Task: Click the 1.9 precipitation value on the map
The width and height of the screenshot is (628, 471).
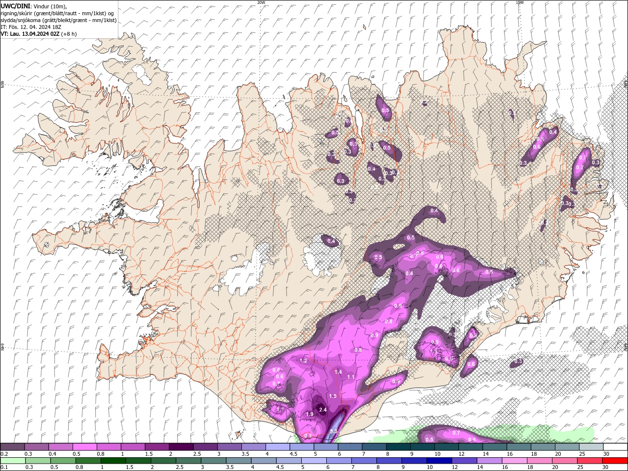Action: tap(310, 414)
